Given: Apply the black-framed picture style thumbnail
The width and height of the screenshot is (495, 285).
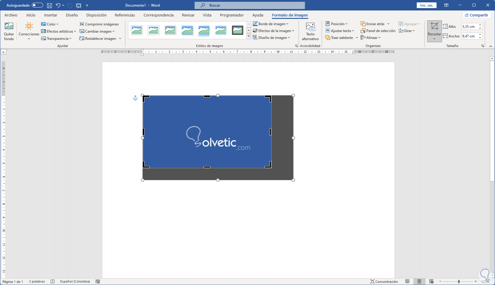Looking at the screenshot, I should (x=238, y=30).
